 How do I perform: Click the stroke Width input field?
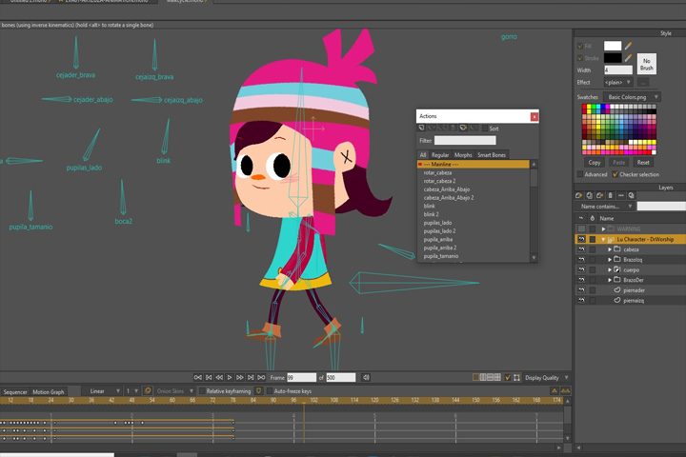click(x=618, y=70)
